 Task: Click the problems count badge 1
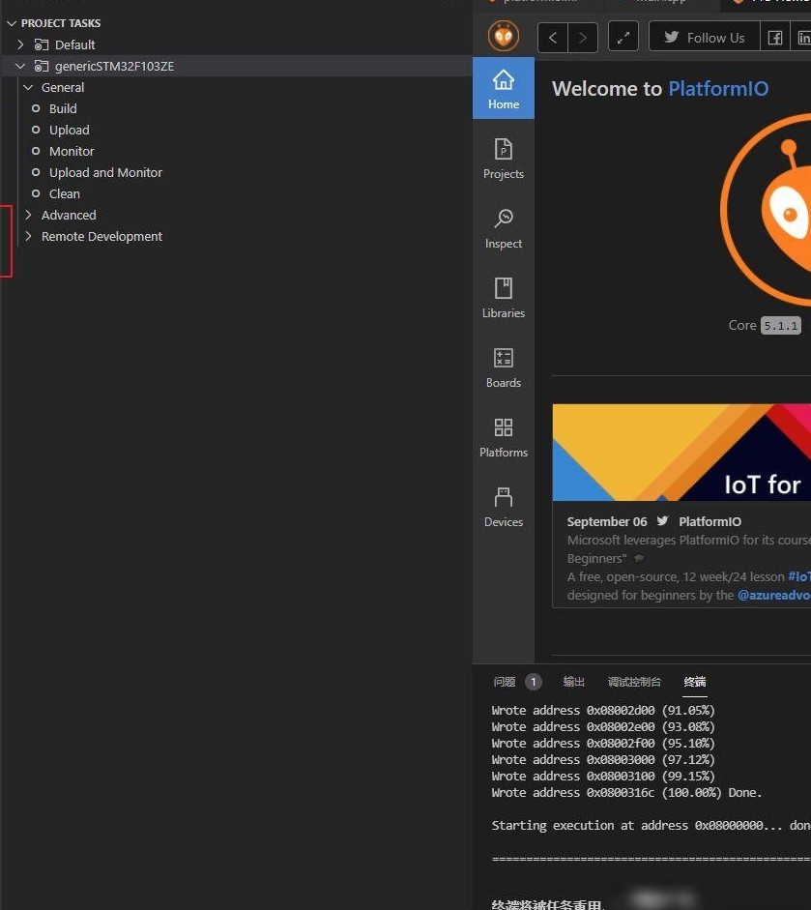click(534, 682)
